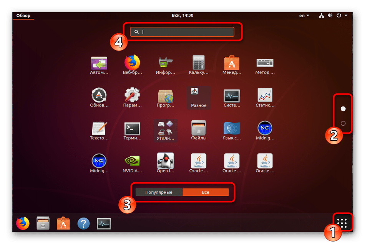Viewport: 365px width, 244px height.
Task: Toggle the Show Applications grid button
Action: click(x=342, y=222)
